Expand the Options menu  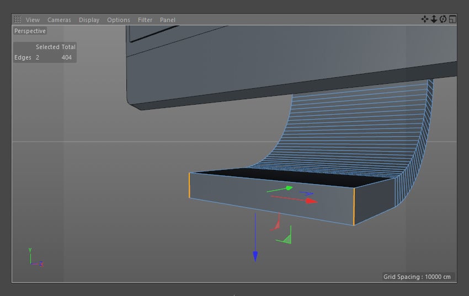pyautogui.click(x=119, y=20)
